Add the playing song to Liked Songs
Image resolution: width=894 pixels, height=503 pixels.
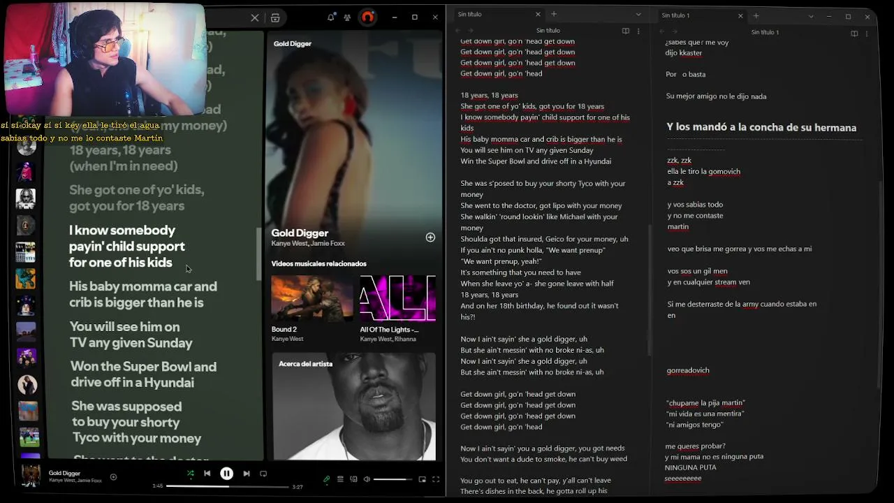(x=113, y=477)
